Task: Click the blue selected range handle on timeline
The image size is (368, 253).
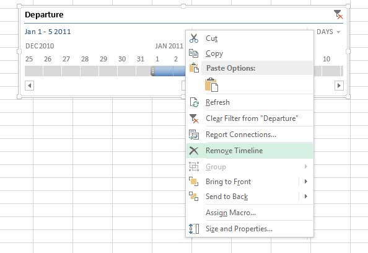Action: [x=152, y=71]
